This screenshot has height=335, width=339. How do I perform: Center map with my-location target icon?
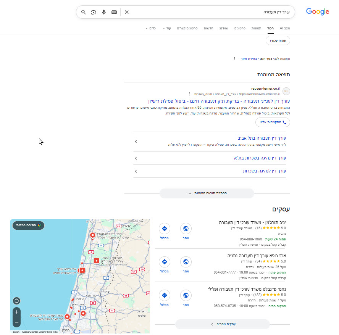pyautogui.click(x=17, y=301)
